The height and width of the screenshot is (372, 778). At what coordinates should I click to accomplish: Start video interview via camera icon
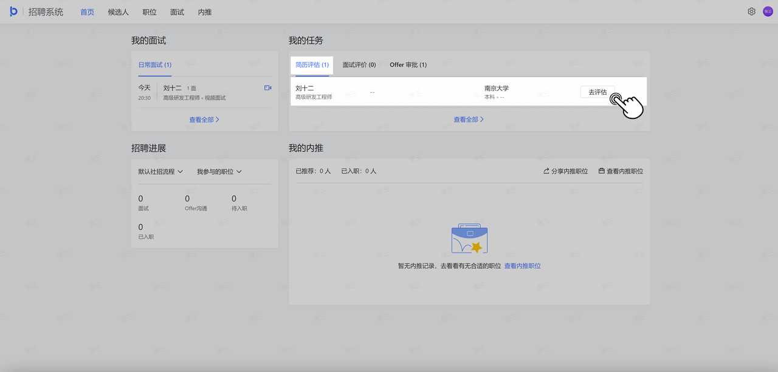click(x=267, y=88)
